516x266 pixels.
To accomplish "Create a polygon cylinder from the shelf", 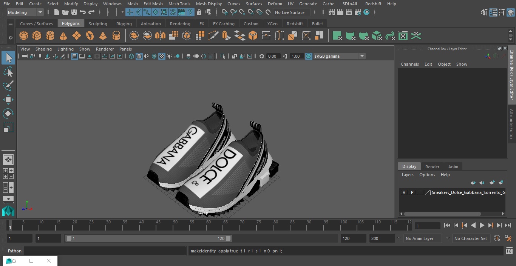I will click(50, 36).
